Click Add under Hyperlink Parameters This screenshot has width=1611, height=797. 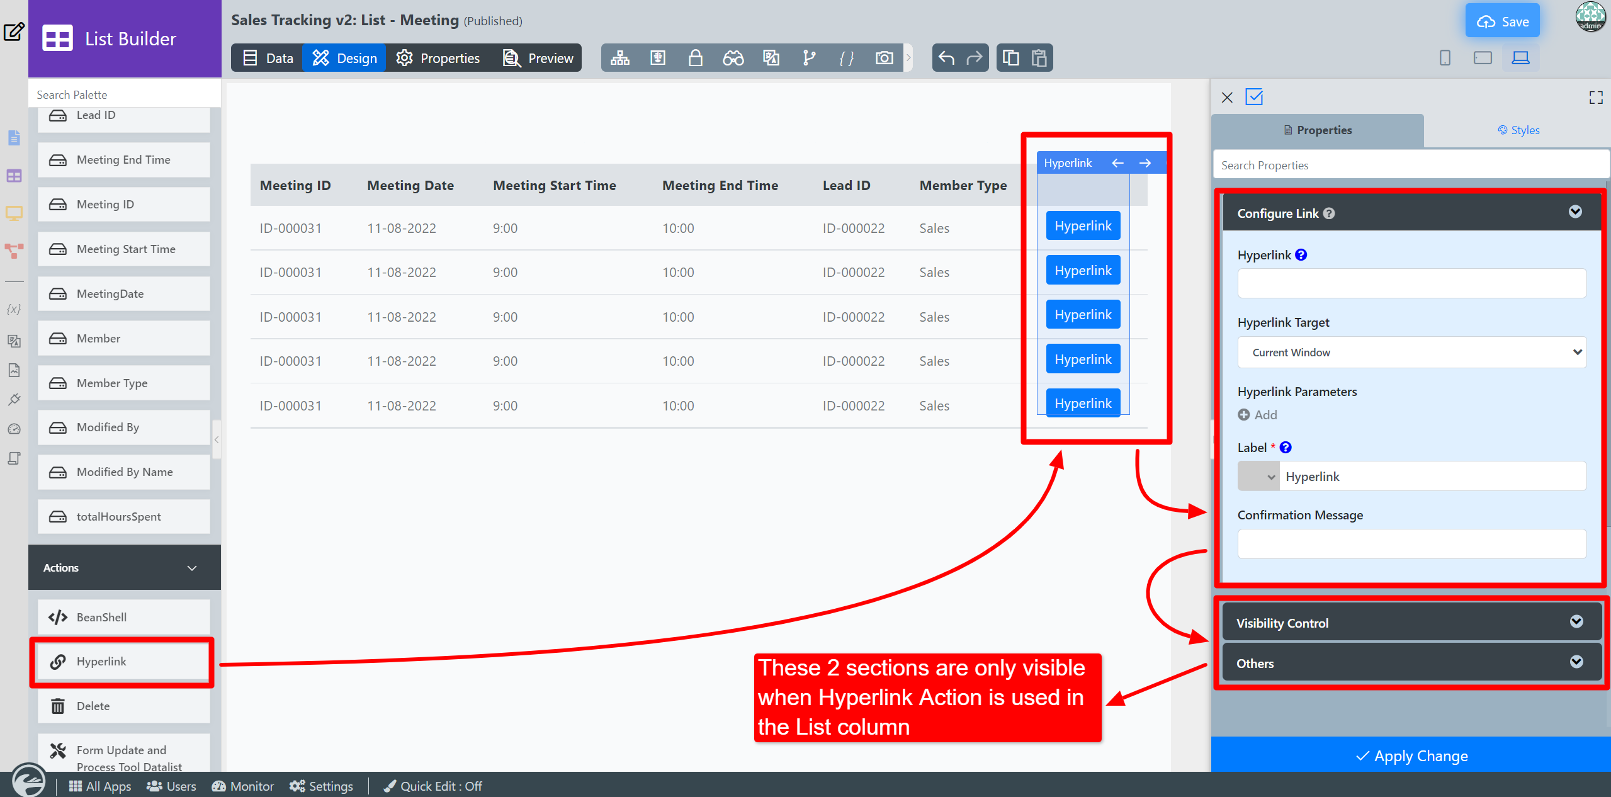pyautogui.click(x=1257, y=415)
